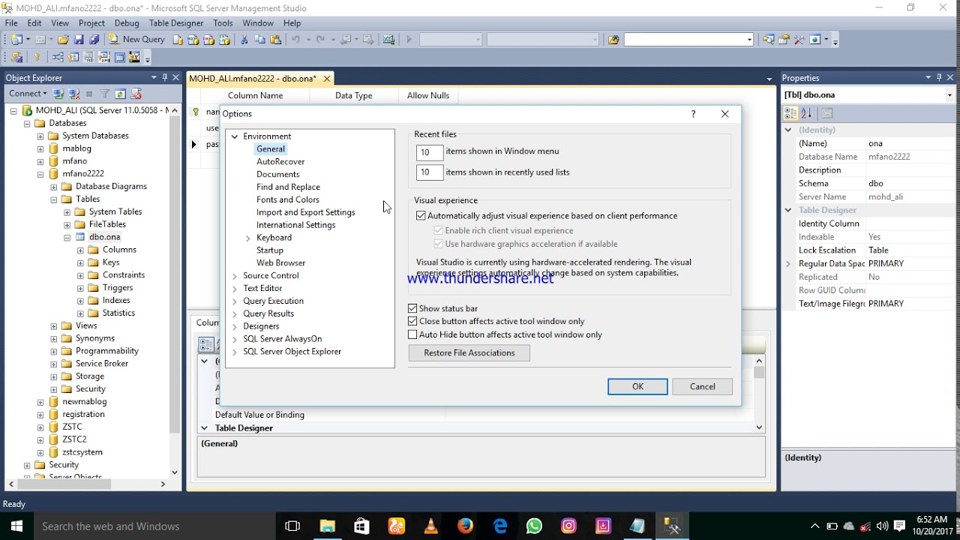Screen dimensions: 960x540
Task: Open Instagram from the taskbar
Action: 568,526
